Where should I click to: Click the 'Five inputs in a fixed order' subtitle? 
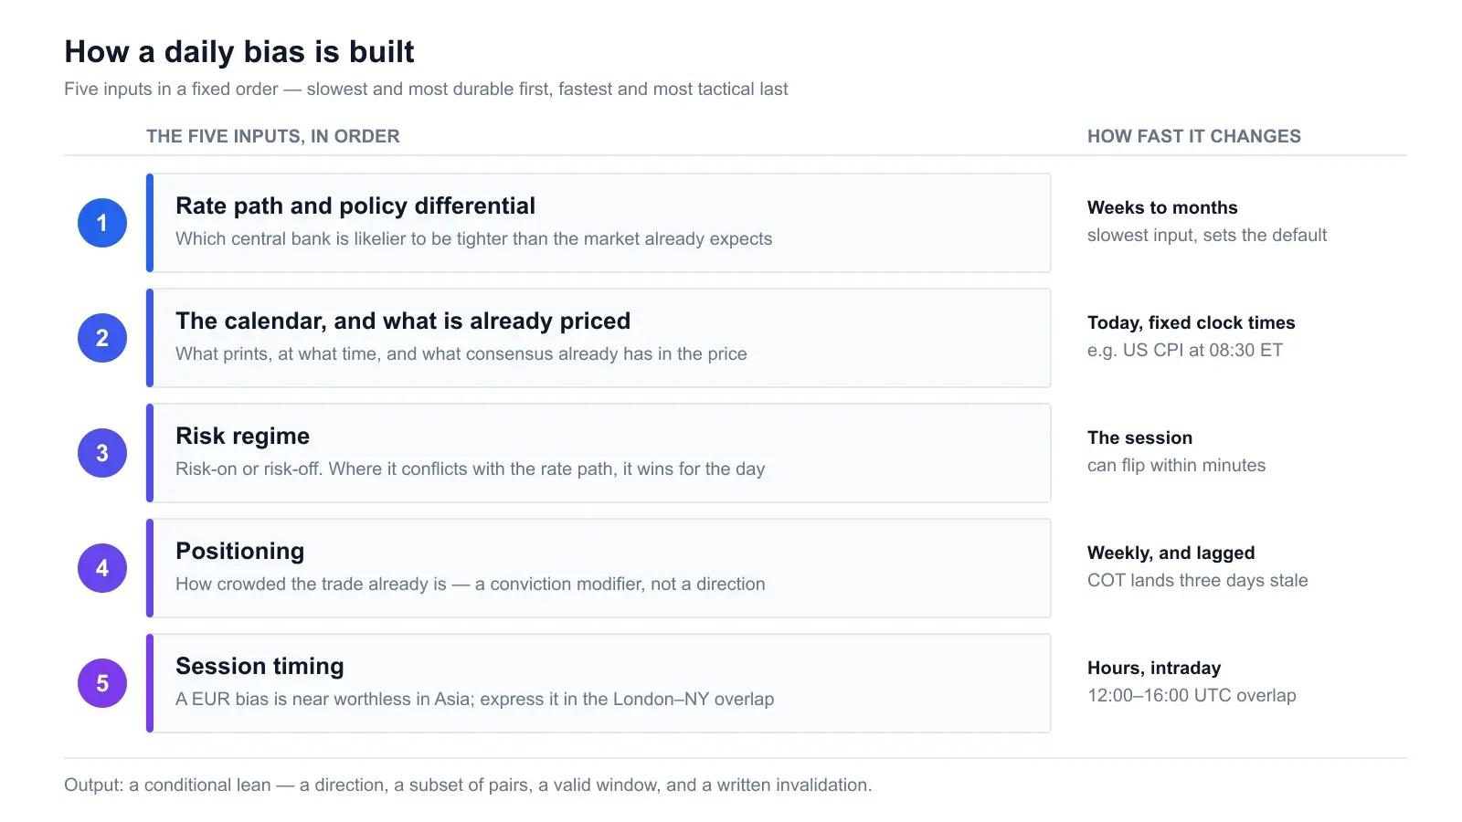[x=426, y=89]
